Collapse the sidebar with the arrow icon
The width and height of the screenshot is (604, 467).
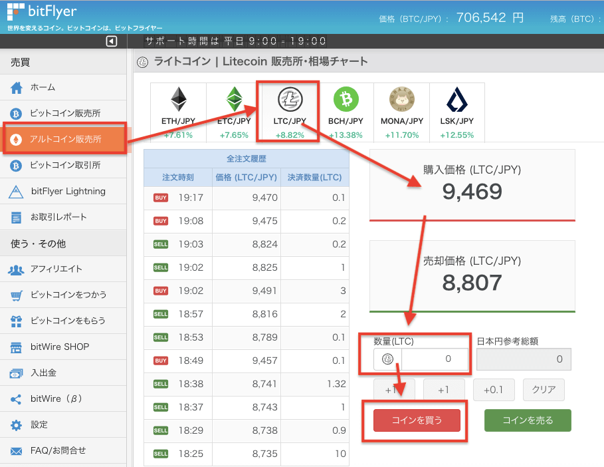click(x=112, y=41)
